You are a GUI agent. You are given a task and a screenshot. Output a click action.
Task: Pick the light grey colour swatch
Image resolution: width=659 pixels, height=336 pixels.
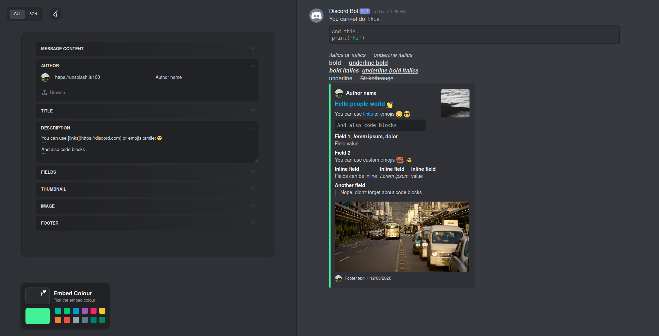[76, 320]
